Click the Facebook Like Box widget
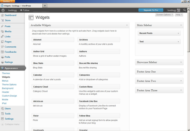This screenshot has width=190, height=131. pyautogui.click(x=99, y=101)
